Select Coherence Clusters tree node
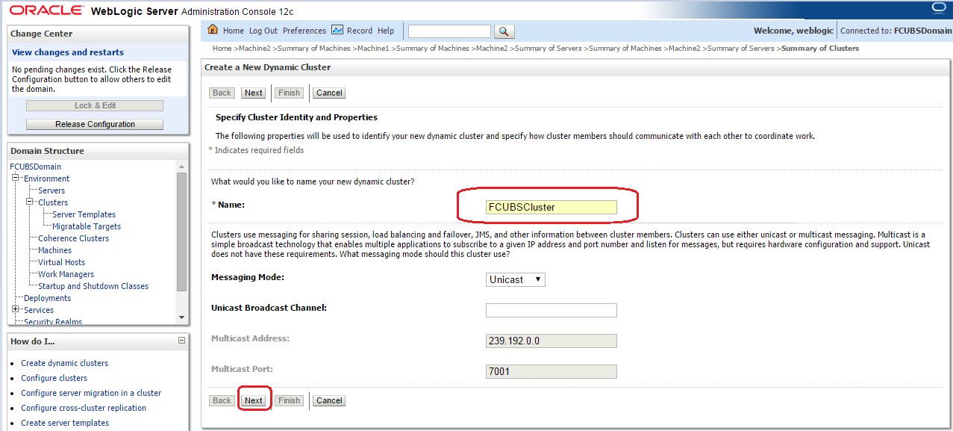This screenshot has height=431, width=953. tap(73, 238)
